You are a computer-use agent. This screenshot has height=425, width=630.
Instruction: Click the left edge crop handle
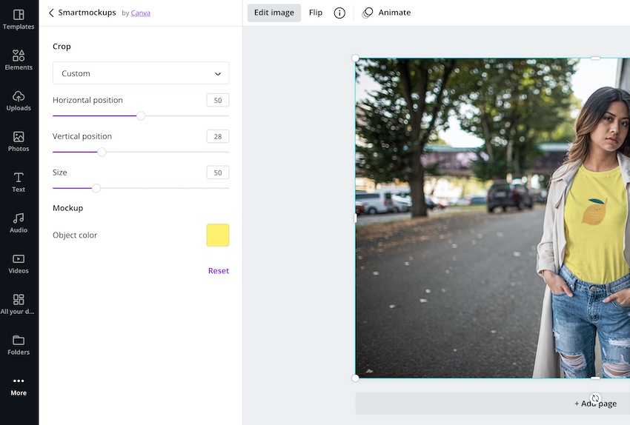(355, 218)
